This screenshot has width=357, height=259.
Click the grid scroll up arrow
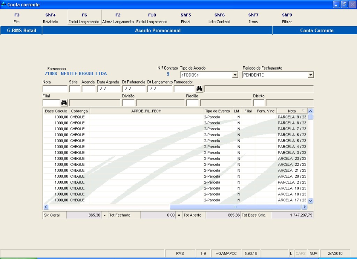pos(310,111)
